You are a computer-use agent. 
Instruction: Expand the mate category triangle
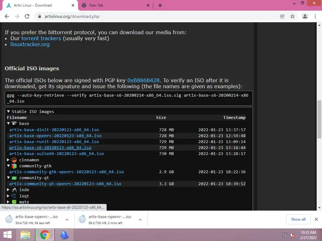pyautogui.click(x=8, y=202)
